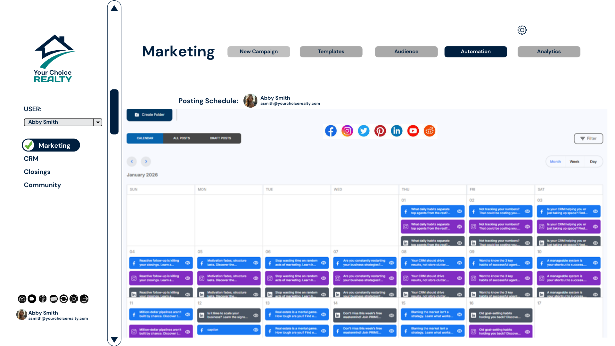Click the green checkmark beside Marketing
Viewport: 615px width, 346px height.
29,145
